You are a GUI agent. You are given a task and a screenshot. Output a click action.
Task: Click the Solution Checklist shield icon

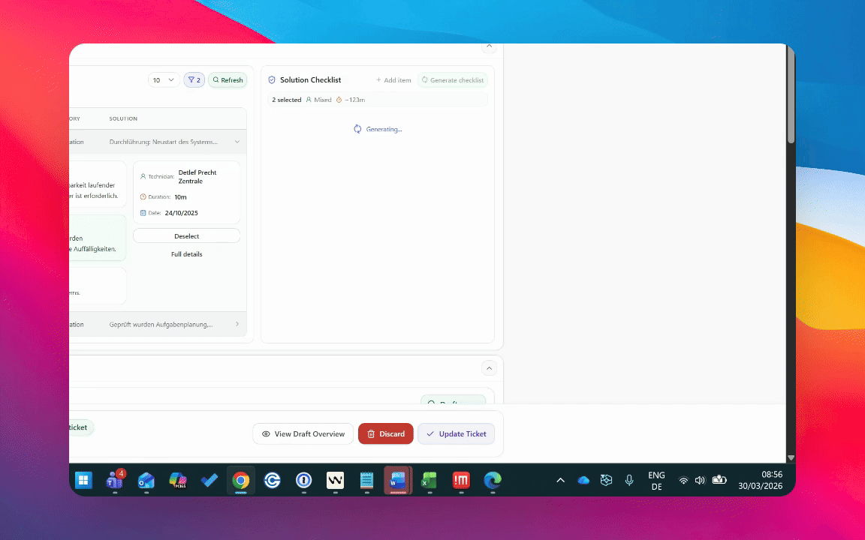pos(271,80)
